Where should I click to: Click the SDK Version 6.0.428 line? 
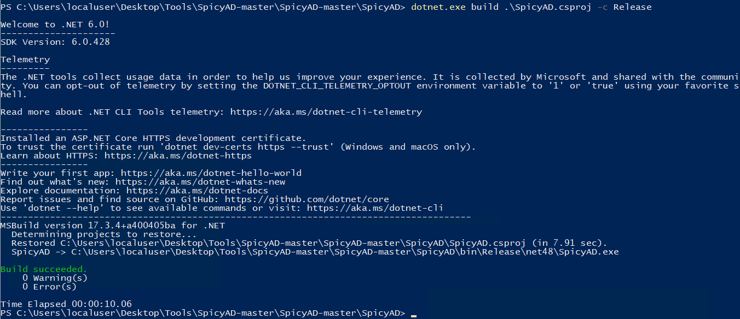[x=55, y=42]
